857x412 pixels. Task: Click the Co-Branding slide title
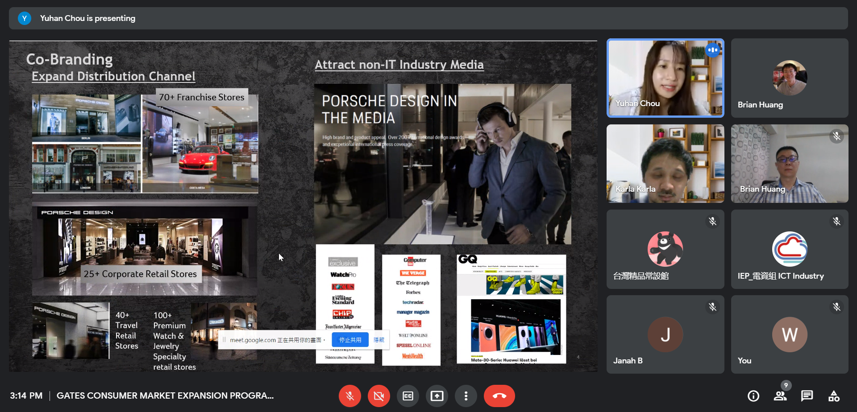(69, 59)
